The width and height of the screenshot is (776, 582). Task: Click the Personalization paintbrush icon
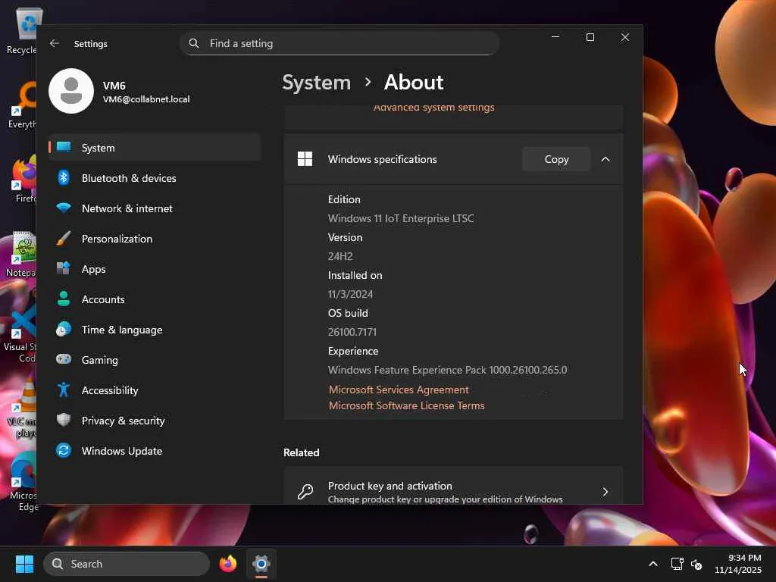click(64, 239)
